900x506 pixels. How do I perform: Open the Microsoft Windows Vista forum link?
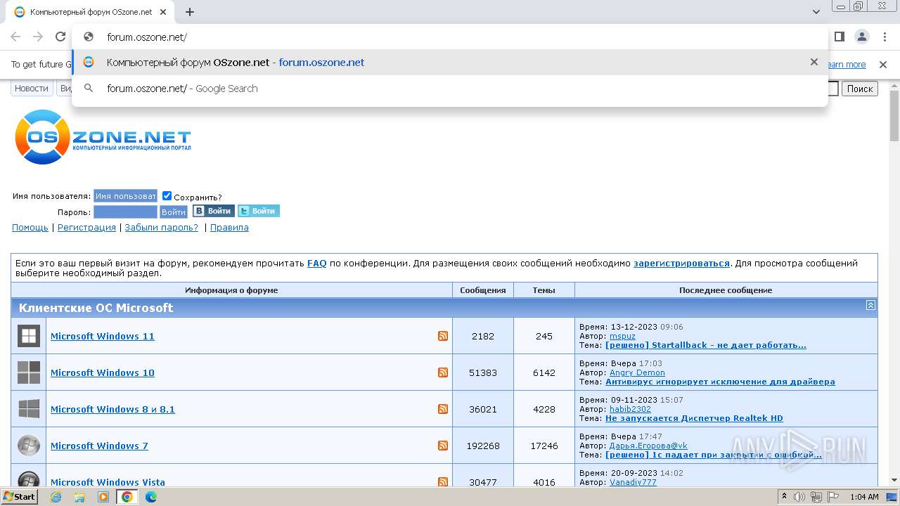coord(108,482)
